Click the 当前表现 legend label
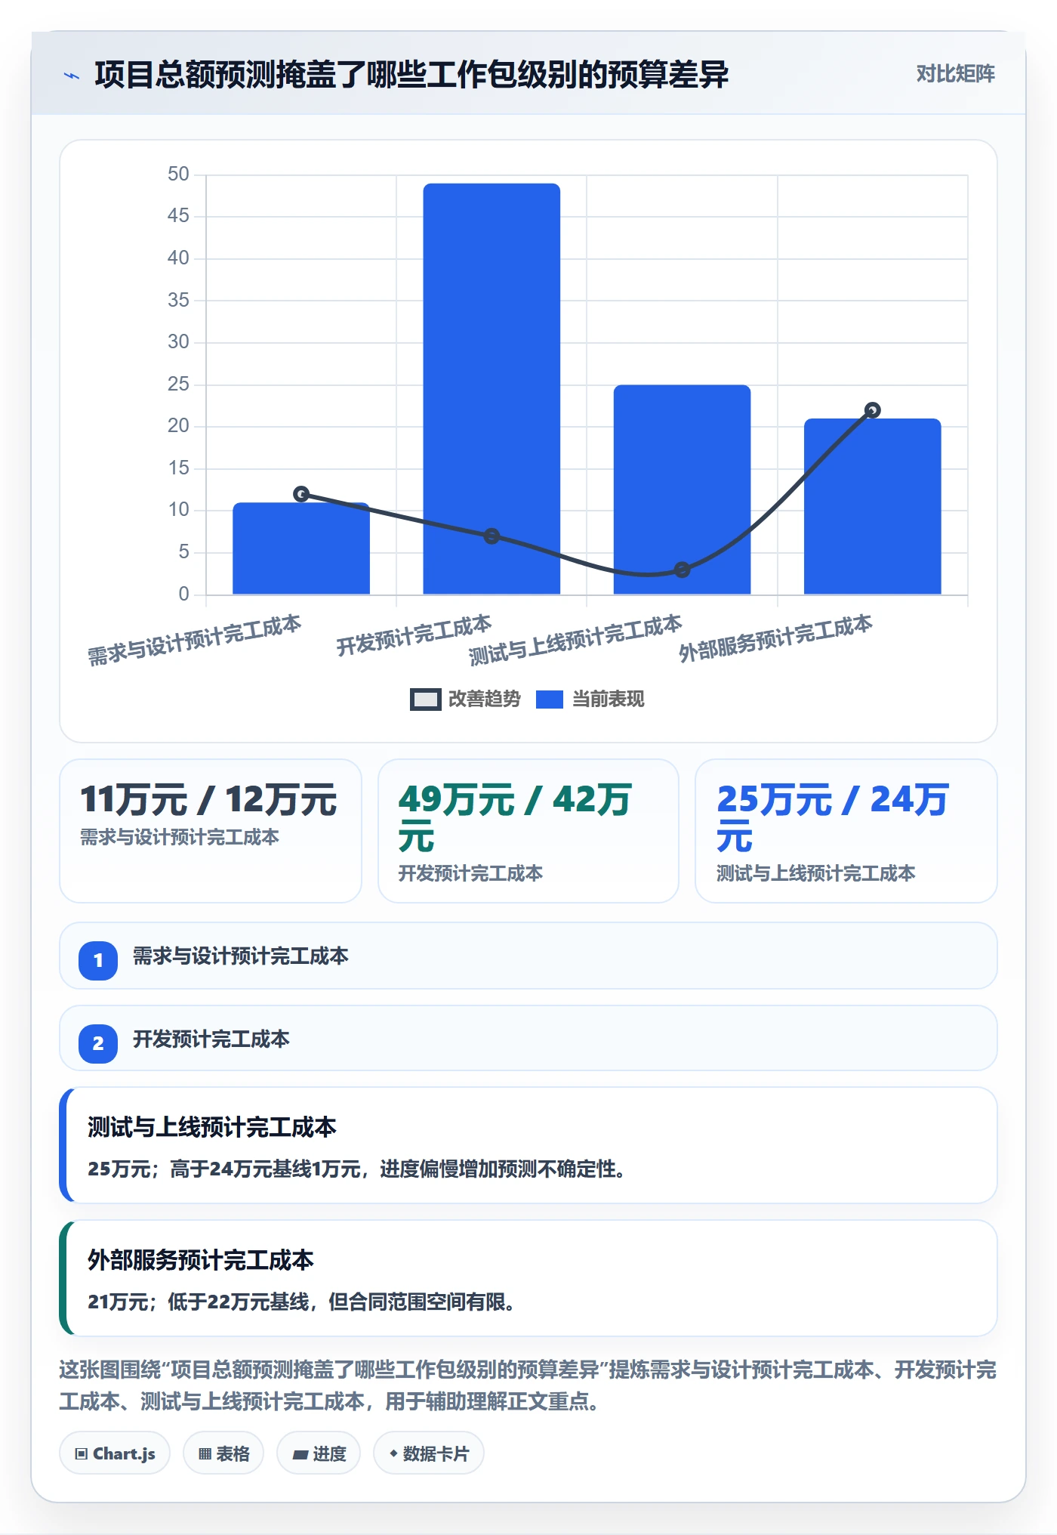This screenshot has width=1057, height=1535. tap(609, 699)
